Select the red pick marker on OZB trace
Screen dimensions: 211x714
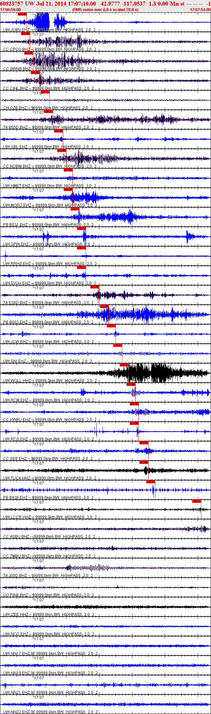click(x=45, y=92)
